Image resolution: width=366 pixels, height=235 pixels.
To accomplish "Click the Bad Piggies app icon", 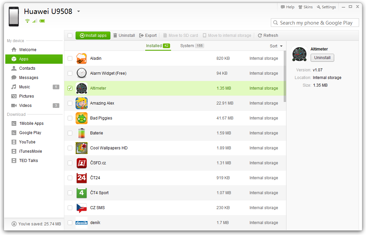I will [x=82, y=118].
